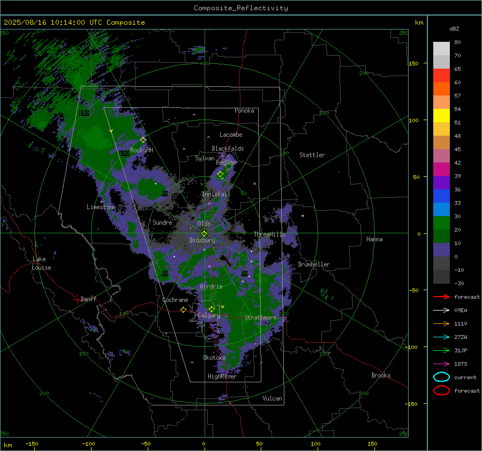Viewport: 482px width, 451px height.
Task: Click the yellow diamond marker near RedDeer
Action: point(221,174)
